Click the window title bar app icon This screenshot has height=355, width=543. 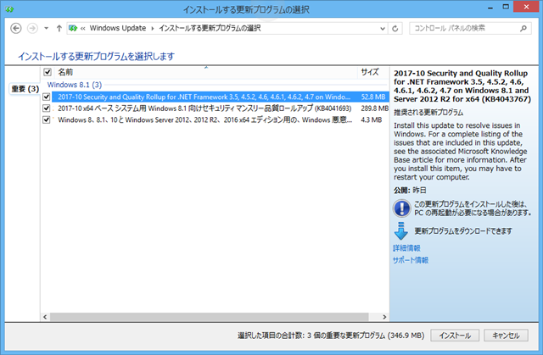9,9
